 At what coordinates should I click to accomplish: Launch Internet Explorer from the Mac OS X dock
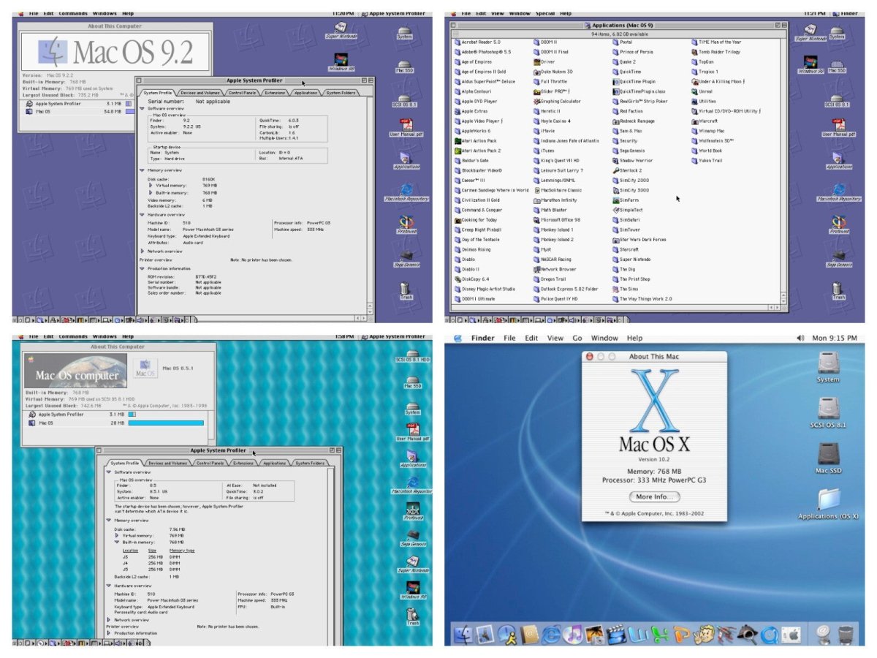[552, 635]
